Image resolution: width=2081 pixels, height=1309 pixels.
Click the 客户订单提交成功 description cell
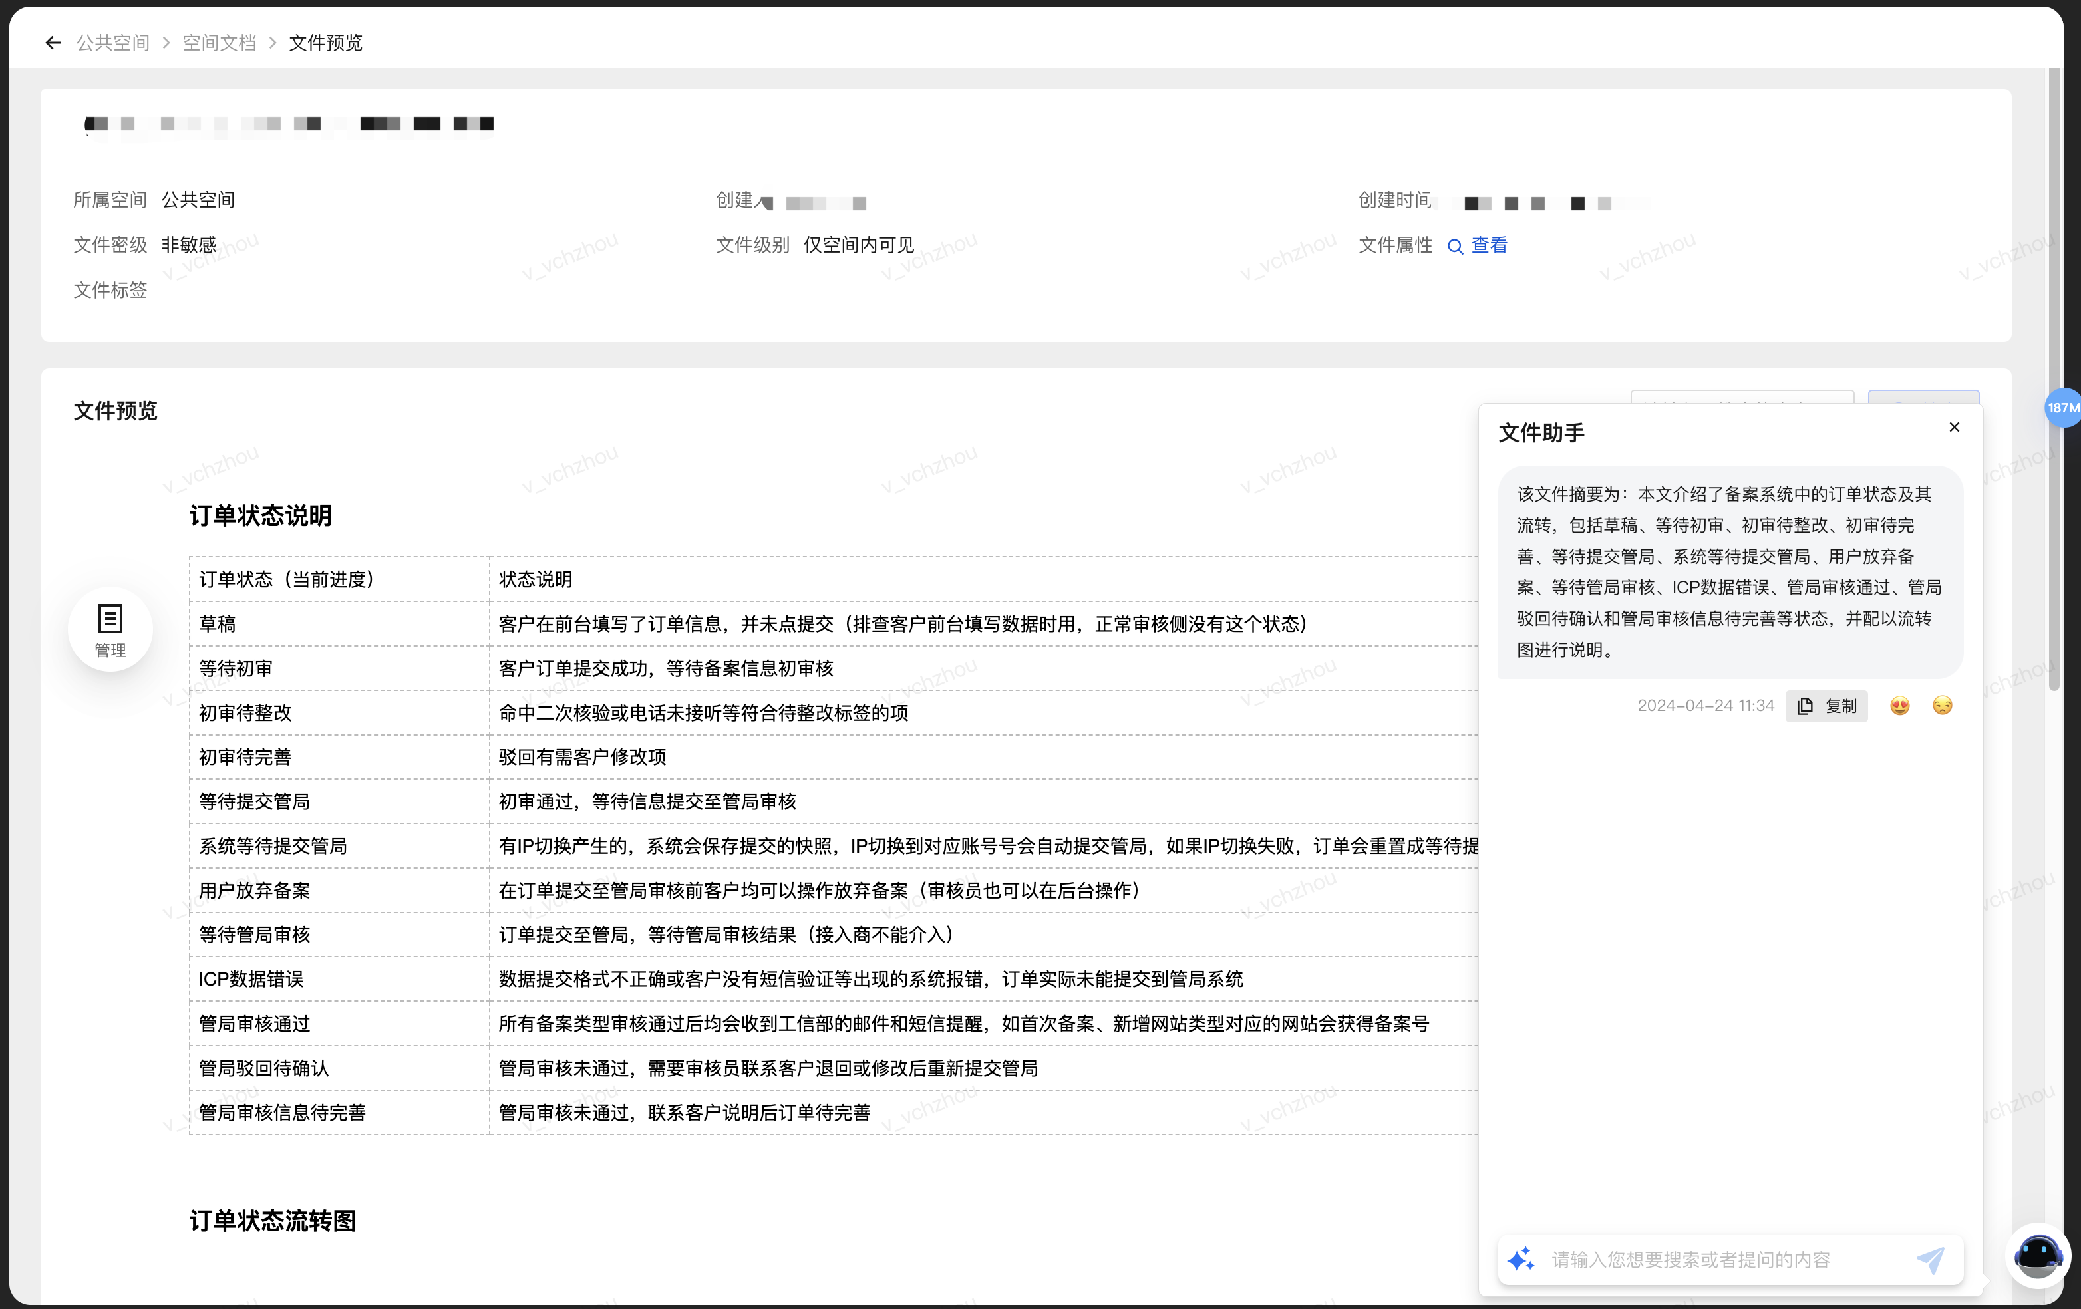click(983, 668)
